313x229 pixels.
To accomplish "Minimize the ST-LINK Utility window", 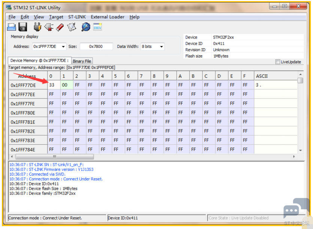I will coord(274,6).
